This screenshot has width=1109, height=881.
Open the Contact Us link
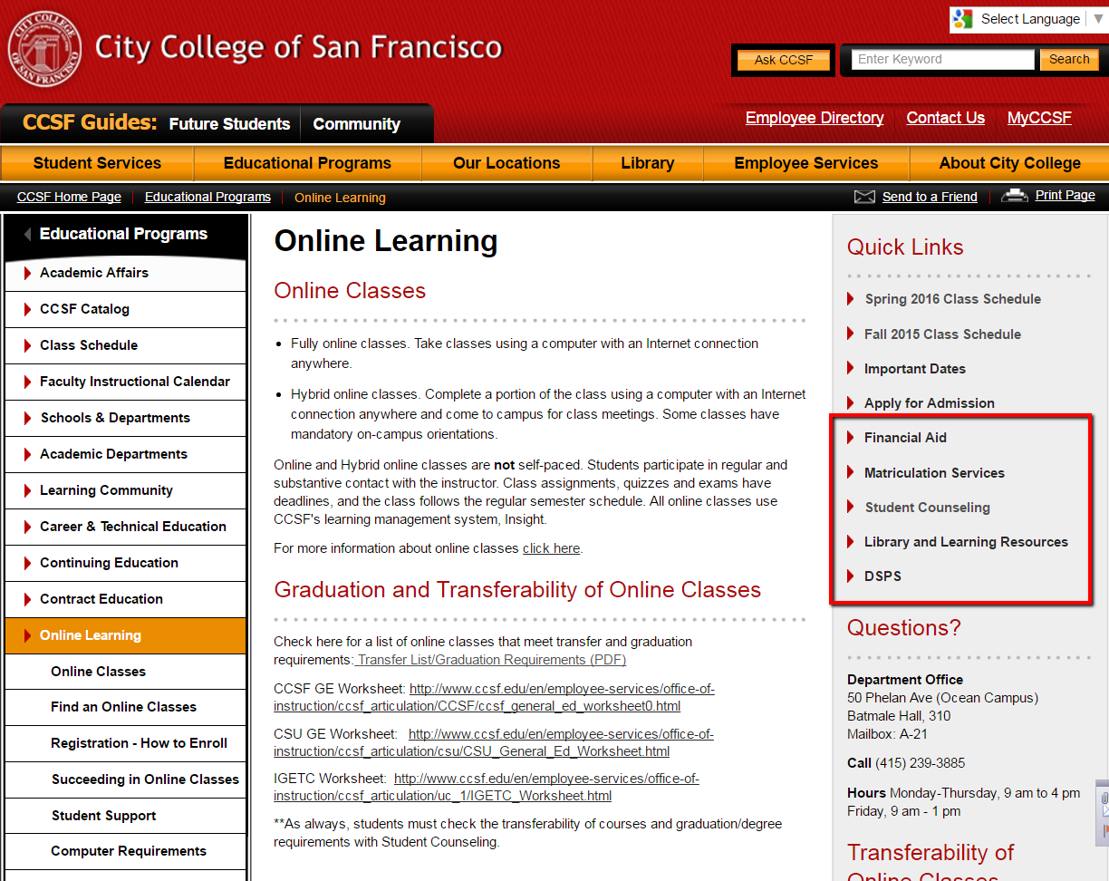[945, 118]
